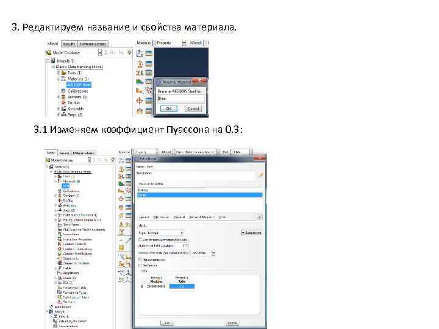
Task: Click Cancel in the Edit Material dialog
Action: click(232, 323)
